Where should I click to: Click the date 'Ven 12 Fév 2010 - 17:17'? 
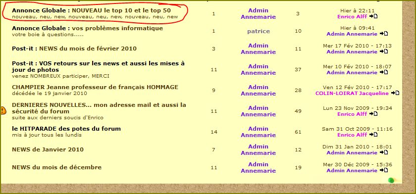pyautogui.click(x=357, y=87)
